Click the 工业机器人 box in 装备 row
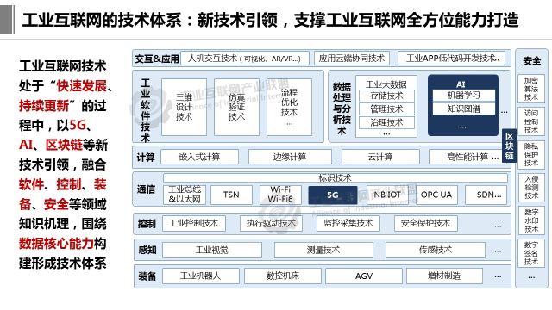This screenshot has height=310, width=552. [x=201, y=276]
